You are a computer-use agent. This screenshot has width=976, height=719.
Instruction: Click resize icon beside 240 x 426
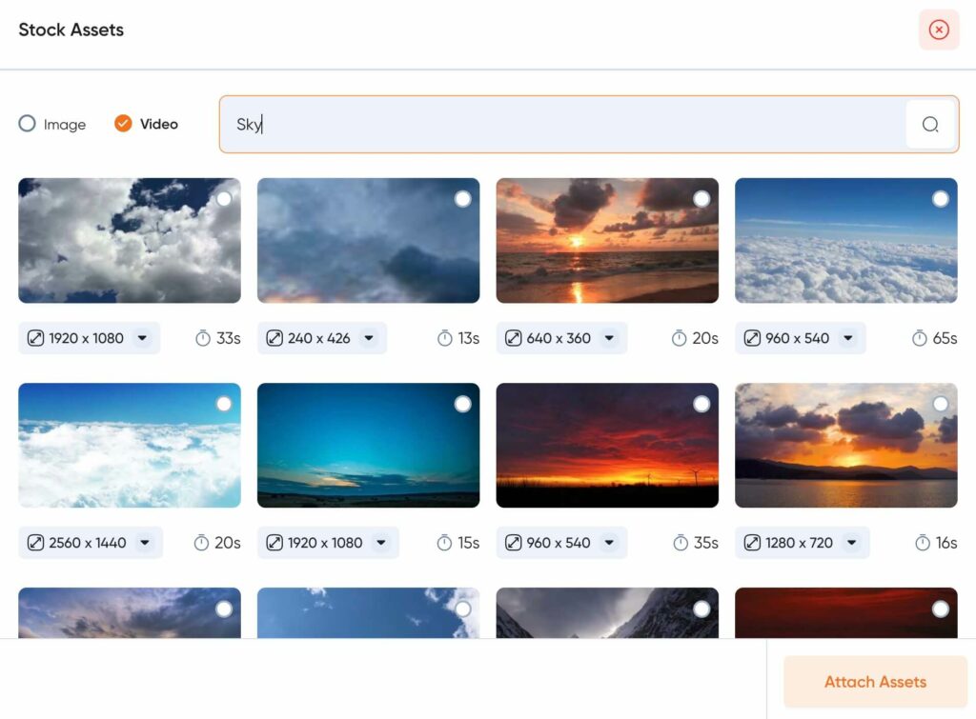click(x=274, y=338)
